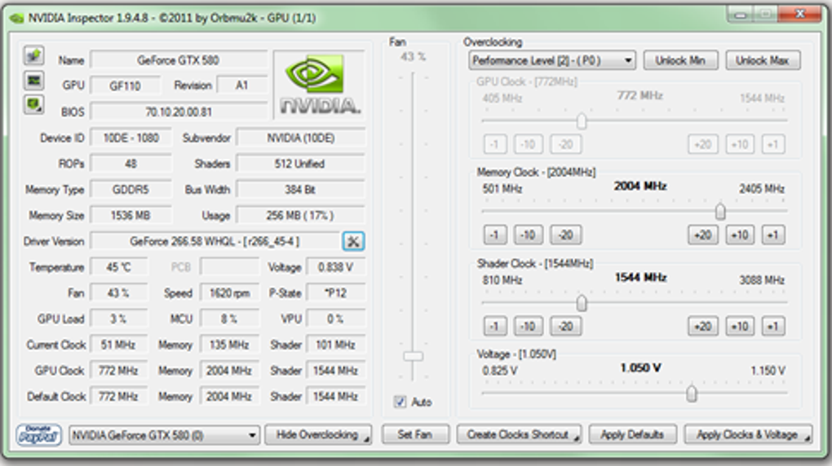
Task: Decrease Memory Clock by 20 MHz
Action: (565, 235)
